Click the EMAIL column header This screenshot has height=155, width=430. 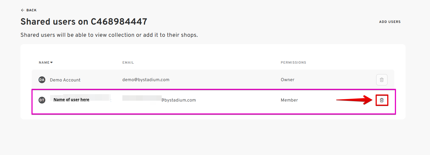pos(128,63)
